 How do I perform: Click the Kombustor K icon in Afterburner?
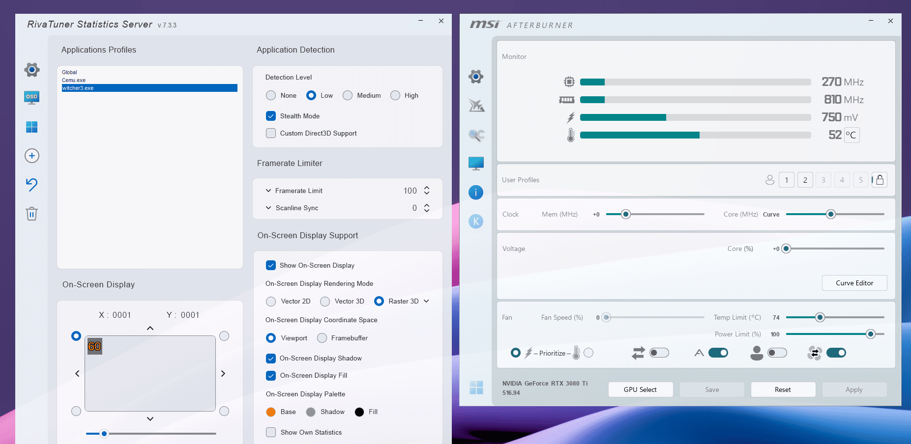476,222
